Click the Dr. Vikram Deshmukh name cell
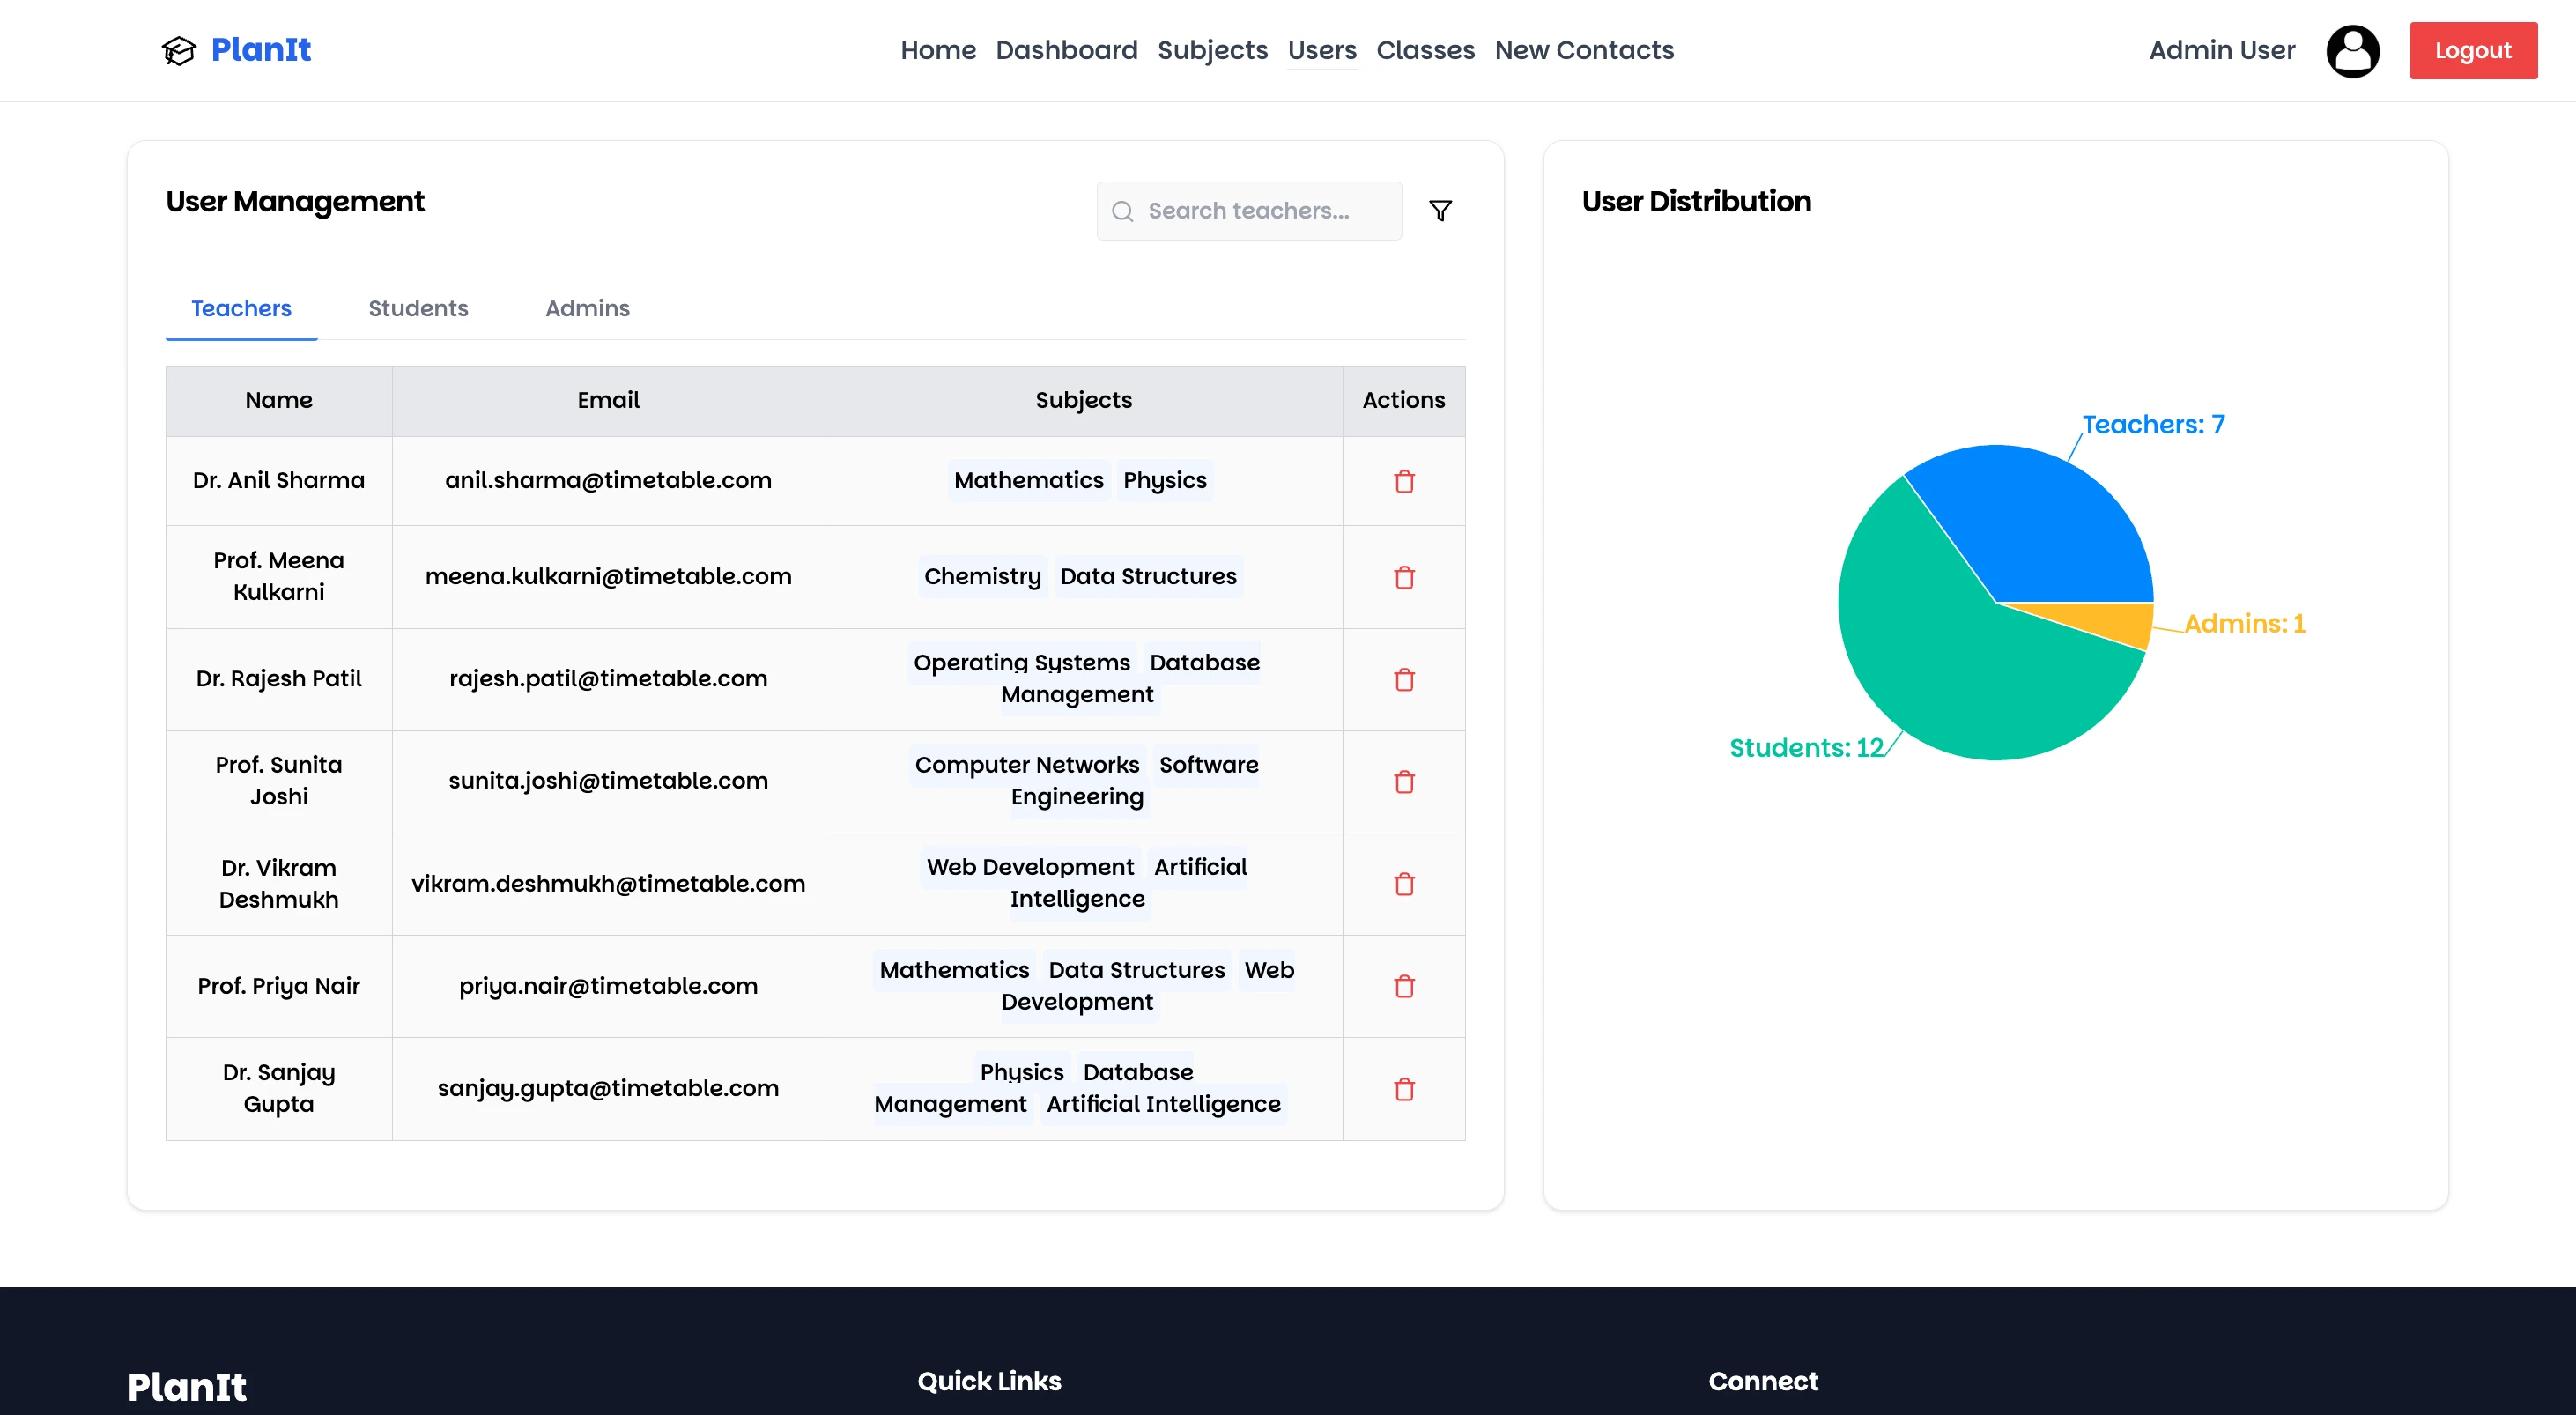The width and height of the screenshot is (2576, 1415). [x=278, y=883]
